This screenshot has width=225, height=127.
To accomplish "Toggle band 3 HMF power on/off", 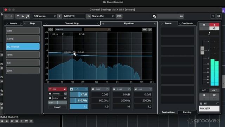I will click(x=114, y=89).
